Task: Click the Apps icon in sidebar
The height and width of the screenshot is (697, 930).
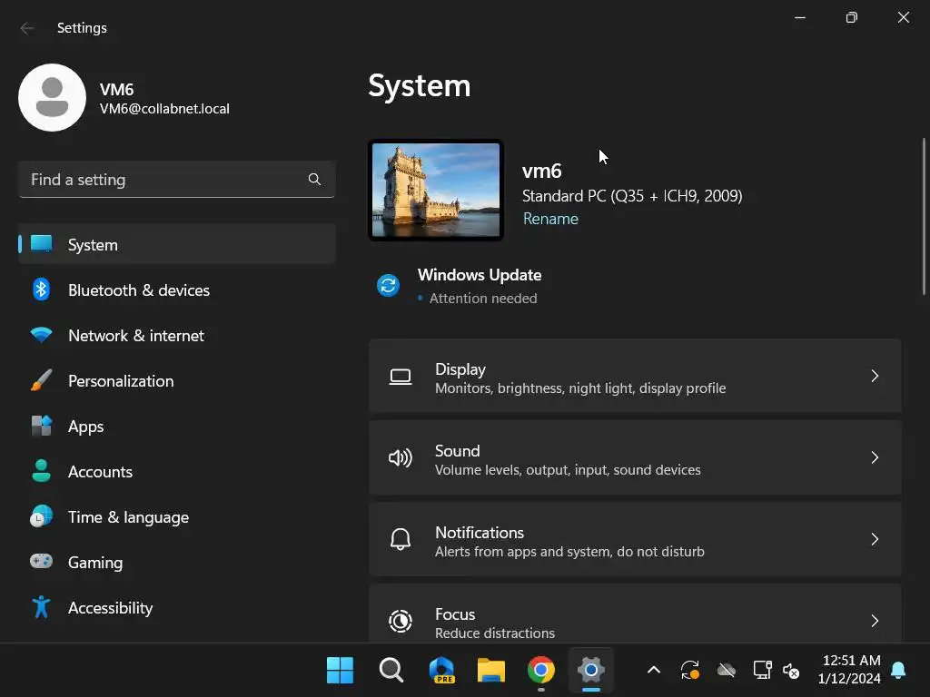Action: pos(41,426)
